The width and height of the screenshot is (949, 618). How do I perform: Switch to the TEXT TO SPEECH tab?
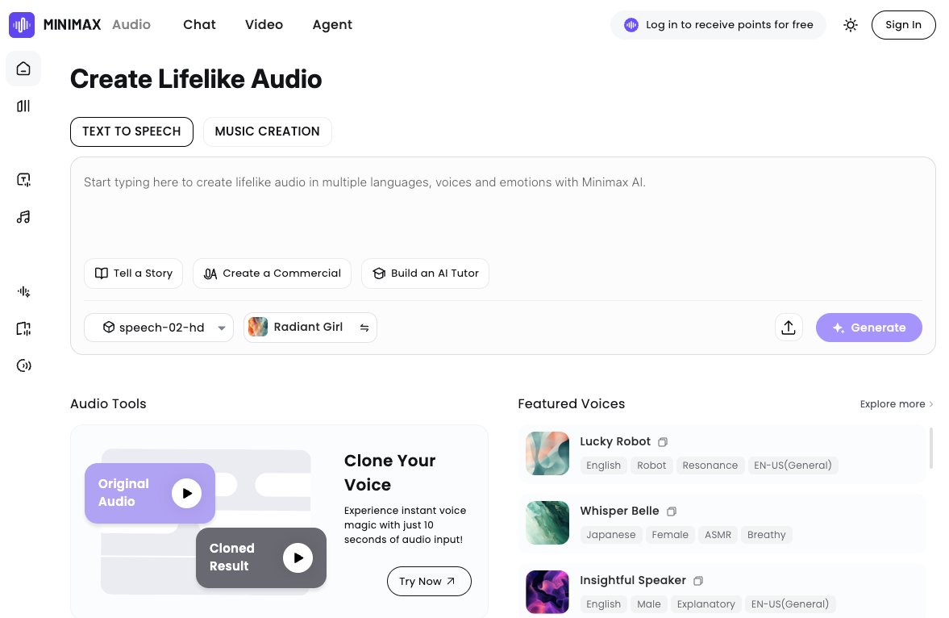[x=131, y=132]
